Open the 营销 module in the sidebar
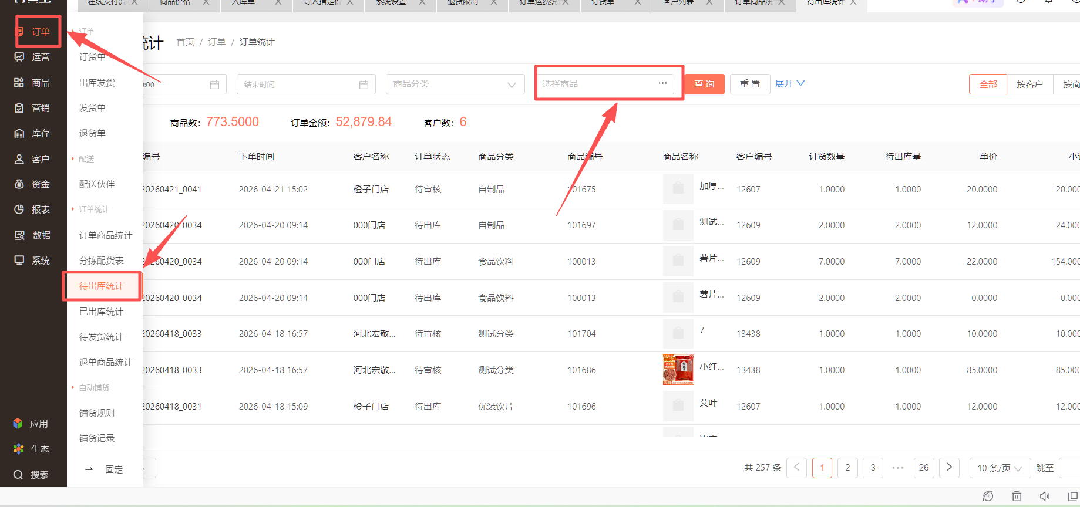The width and height of the screenshot is (1080, 507). [33, 108]
